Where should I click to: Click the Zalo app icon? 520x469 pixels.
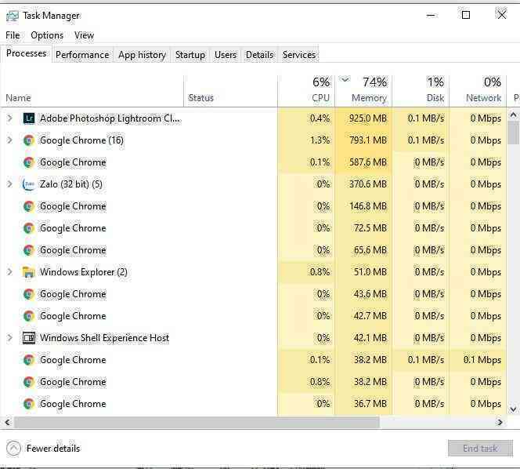29,184
